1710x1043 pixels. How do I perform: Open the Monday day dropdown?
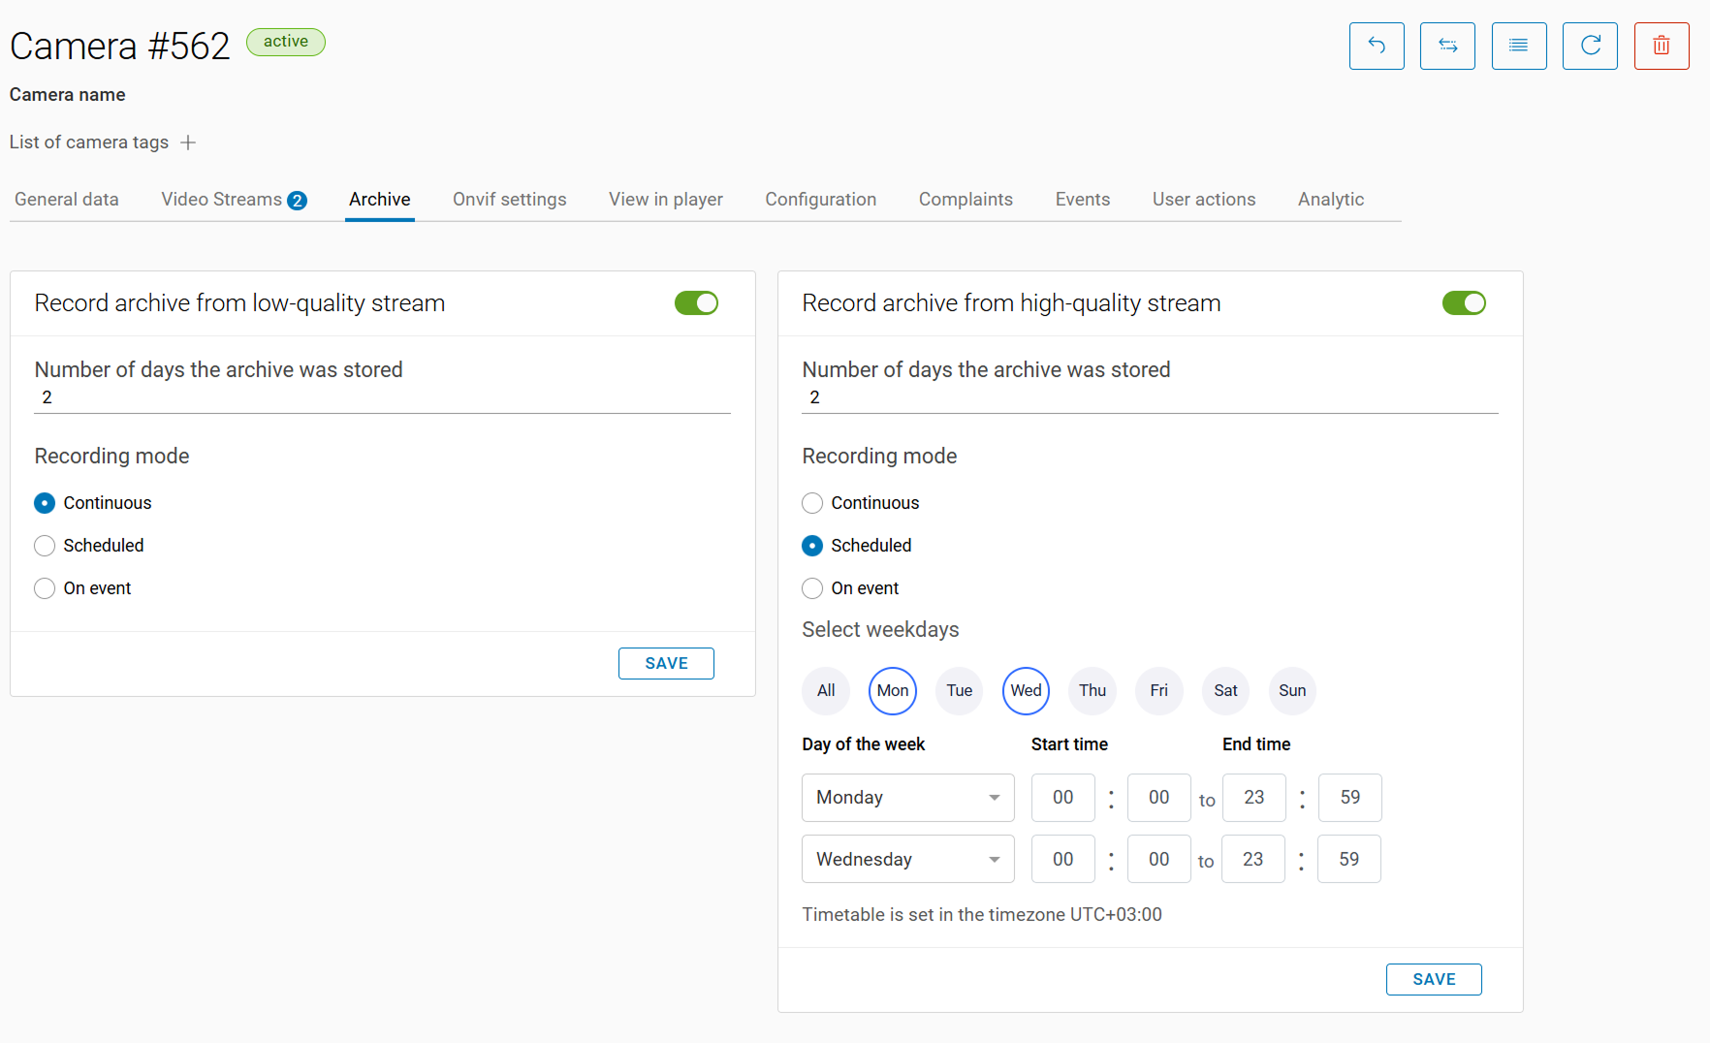pos(907,798)
